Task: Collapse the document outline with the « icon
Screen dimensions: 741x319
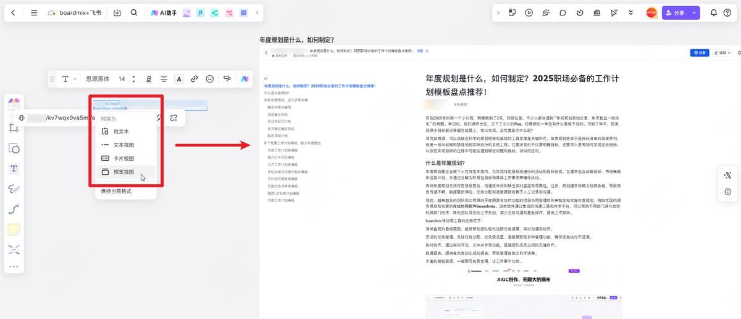Action: click(x=266, y=79)
